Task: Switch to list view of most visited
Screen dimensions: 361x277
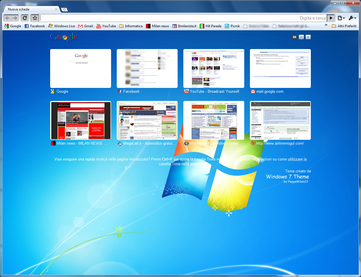Action: point(301,37)
